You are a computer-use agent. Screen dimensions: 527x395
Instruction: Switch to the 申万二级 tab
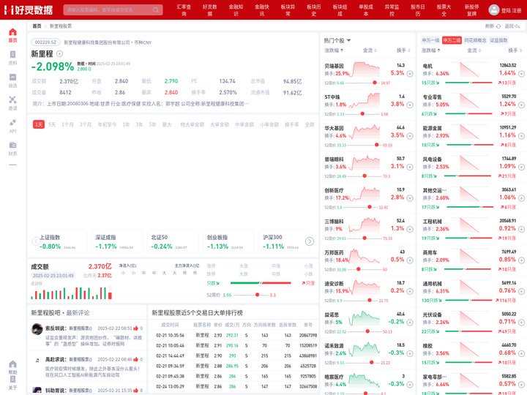pyautogui.click(x=452, y=40)
